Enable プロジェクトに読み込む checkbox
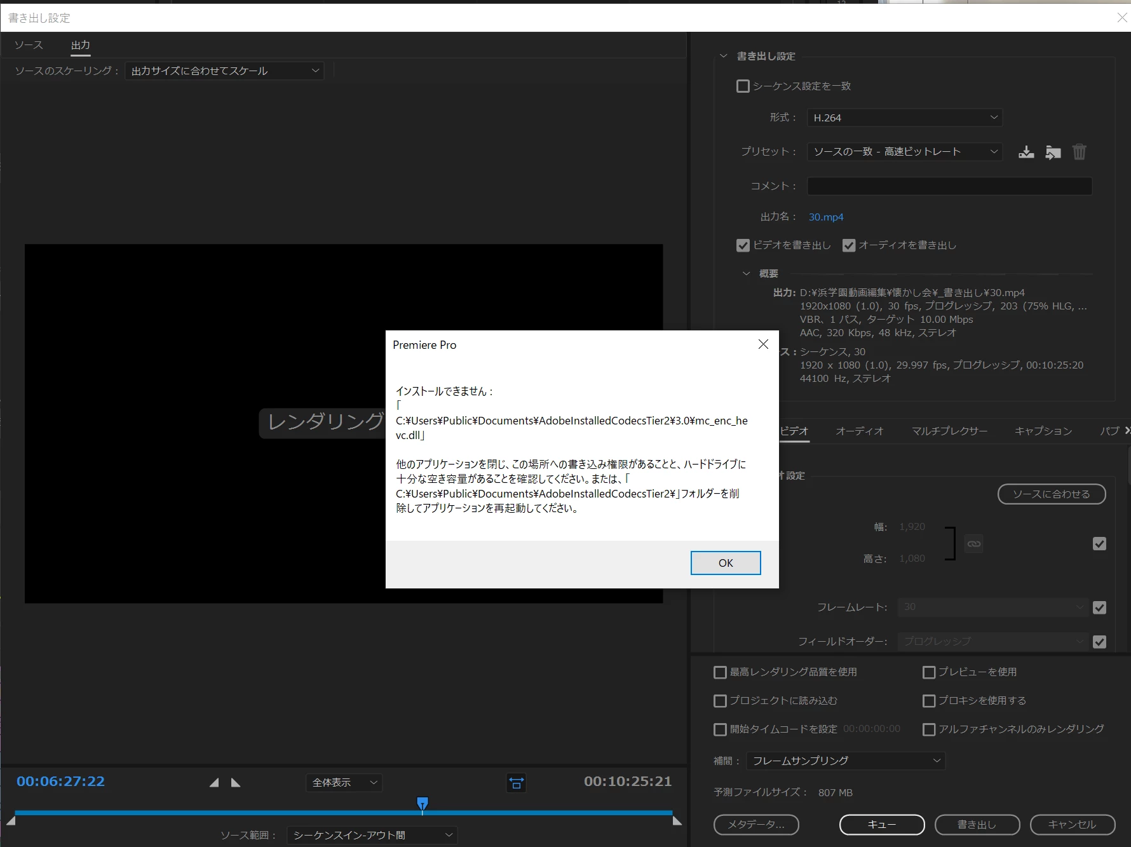1131x847 pixels. coord(720,701)
